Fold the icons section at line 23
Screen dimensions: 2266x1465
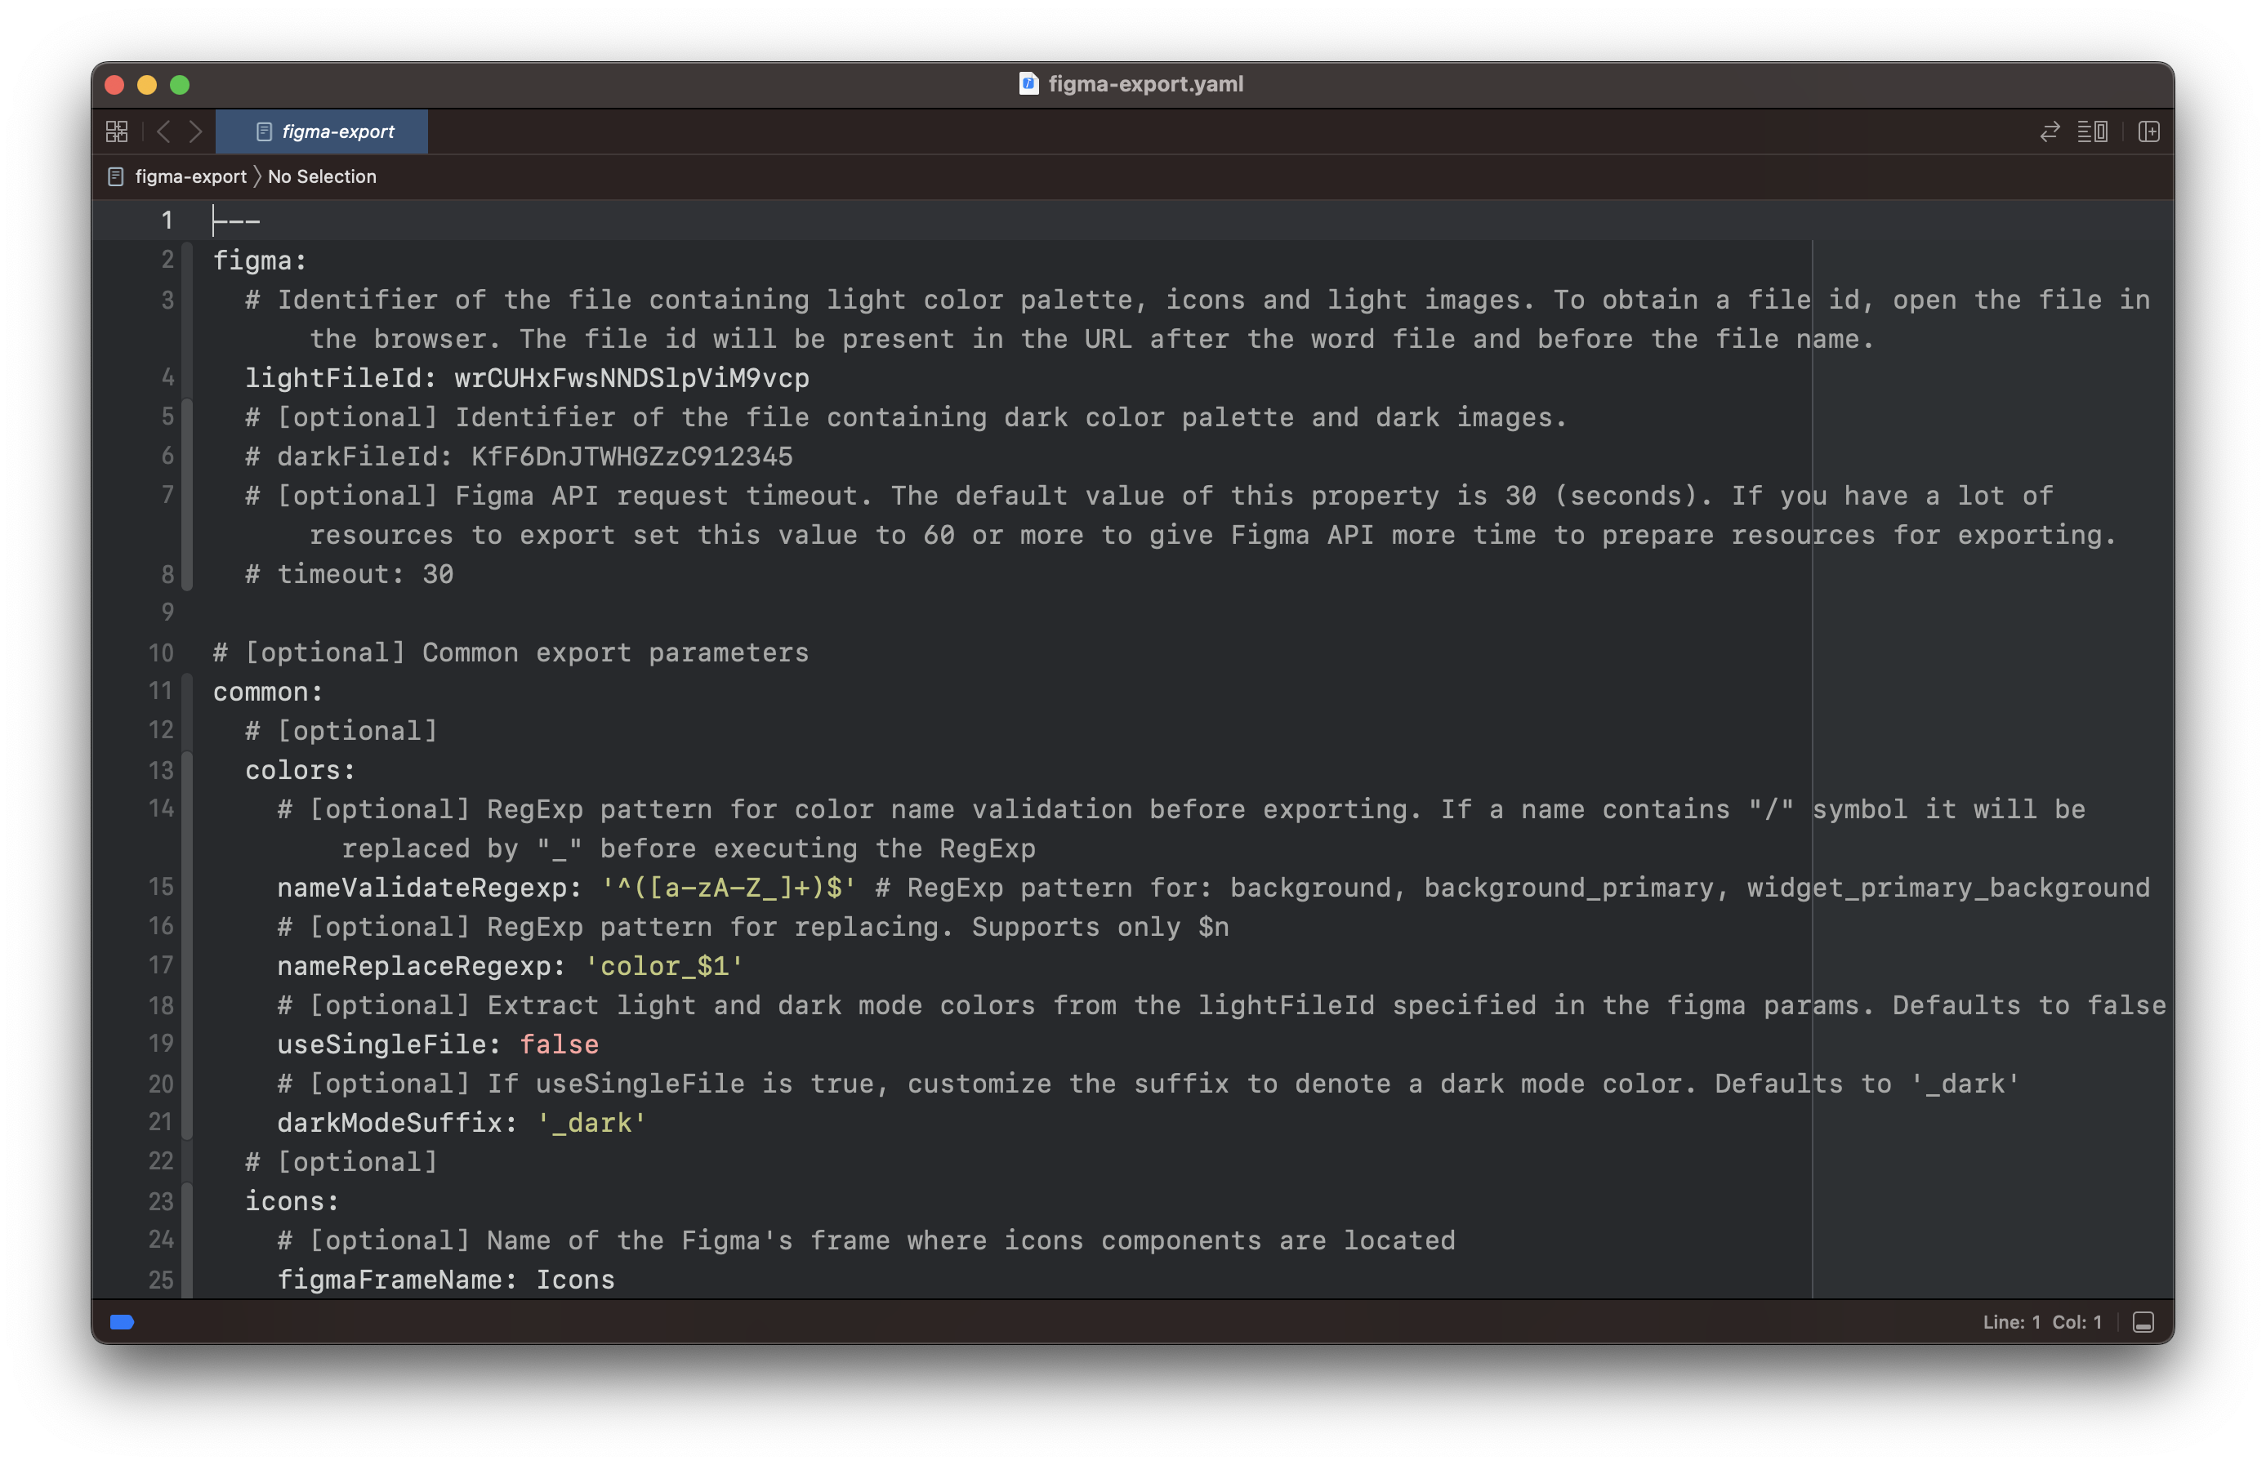click(187, 1200)
